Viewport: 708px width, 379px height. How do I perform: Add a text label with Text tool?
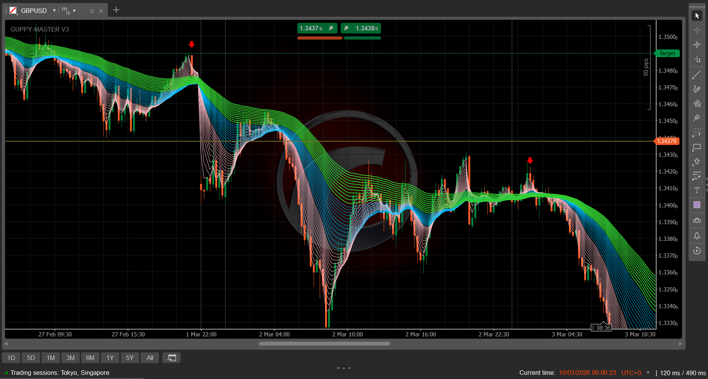(697, 190)
